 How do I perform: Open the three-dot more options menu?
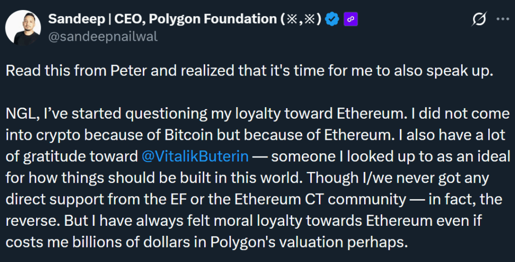tap(502, 20)
